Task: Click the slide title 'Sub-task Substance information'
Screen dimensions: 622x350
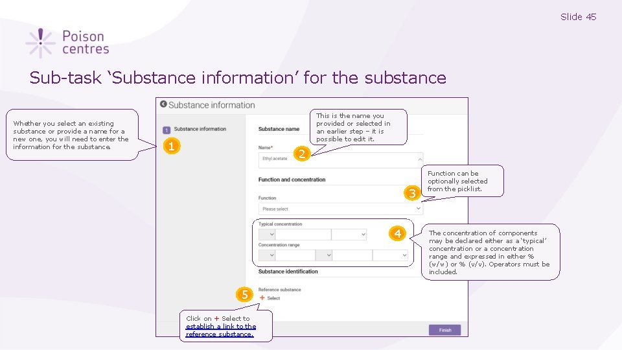Action: point(238,77)
